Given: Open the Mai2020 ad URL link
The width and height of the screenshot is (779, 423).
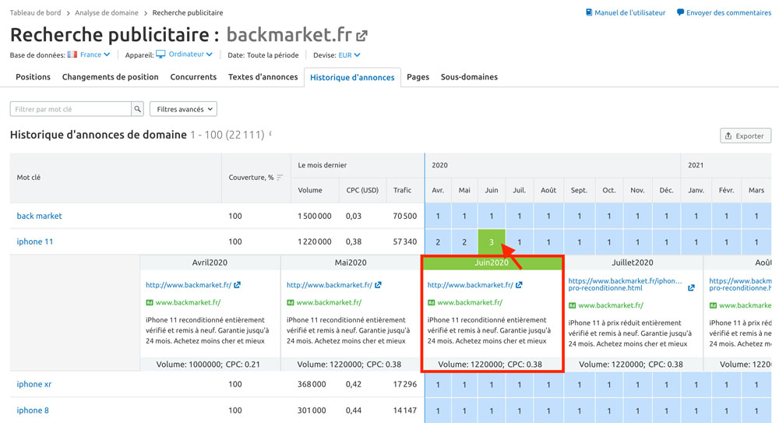Looking at the screenshot, I should point(330,285).
